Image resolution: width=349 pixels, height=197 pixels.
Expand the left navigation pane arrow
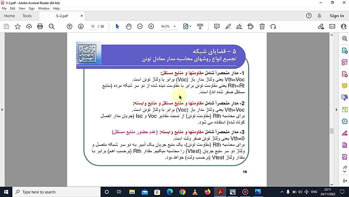(2, 110)
